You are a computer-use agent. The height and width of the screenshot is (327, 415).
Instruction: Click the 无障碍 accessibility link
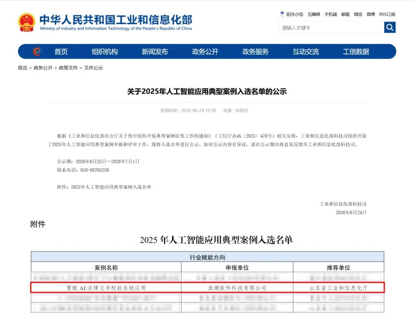314,14
